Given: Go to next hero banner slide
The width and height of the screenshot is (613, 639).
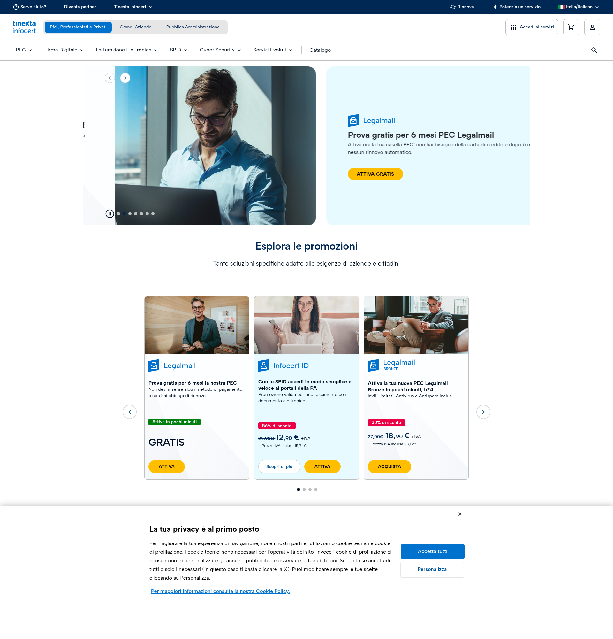Looking at the screenshot, I should tap(125, 78).
